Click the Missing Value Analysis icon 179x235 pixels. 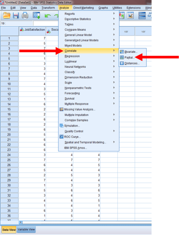click(61, 109)
